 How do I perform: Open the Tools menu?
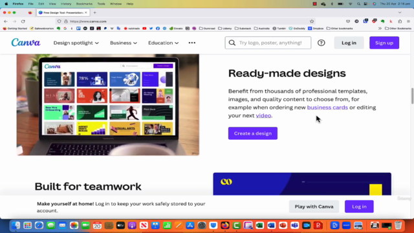(x=101, y=4)
